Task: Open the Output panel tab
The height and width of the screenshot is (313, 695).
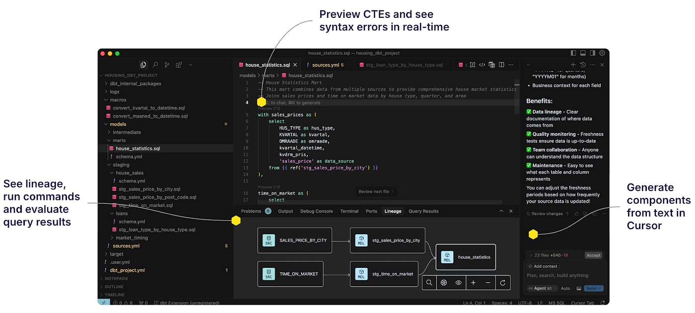Action: 285,211
